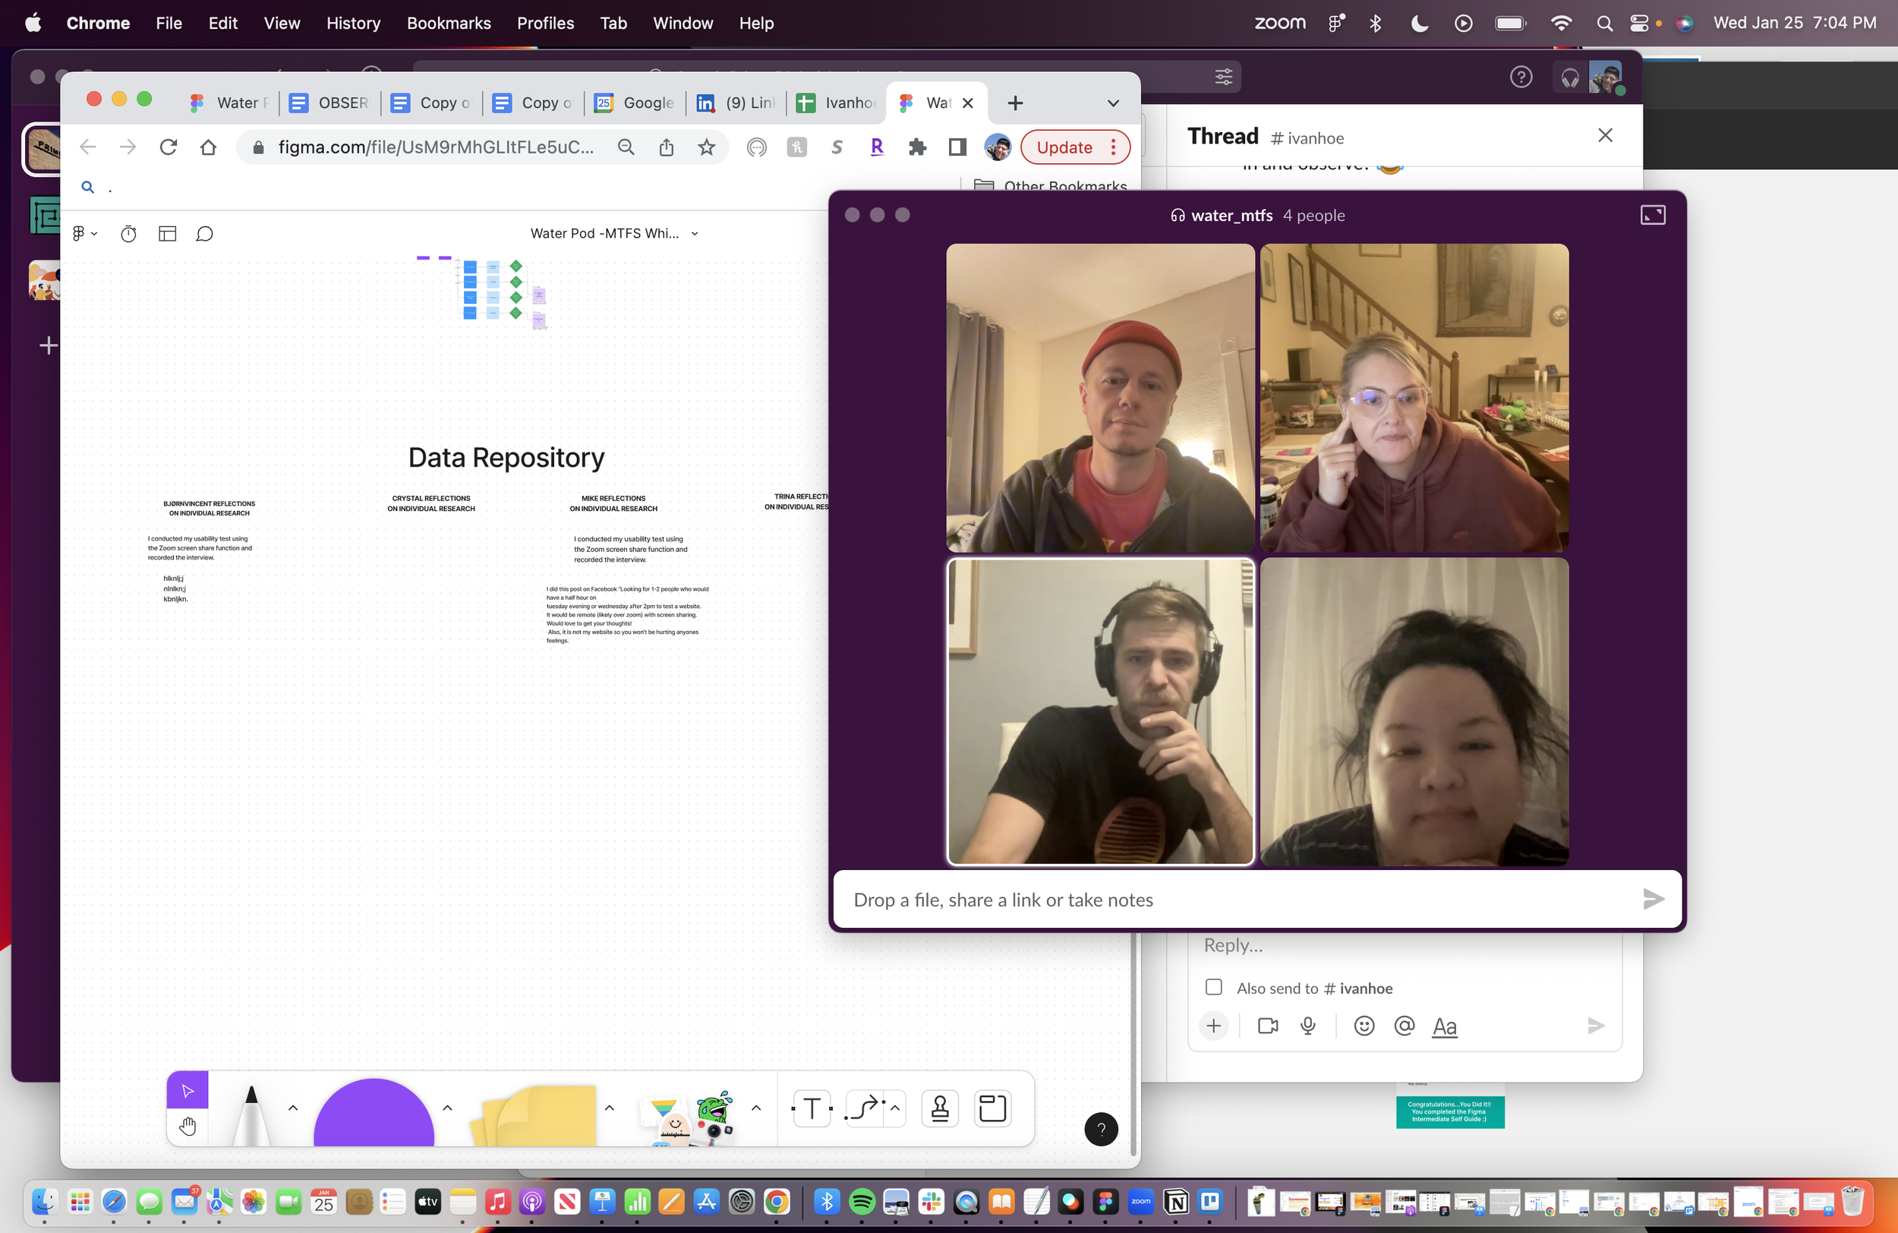The width and height of the screenshot is (1898, 1233).
Task: Select the text tool in toolbar
Action: click(x=812, y=1108)
